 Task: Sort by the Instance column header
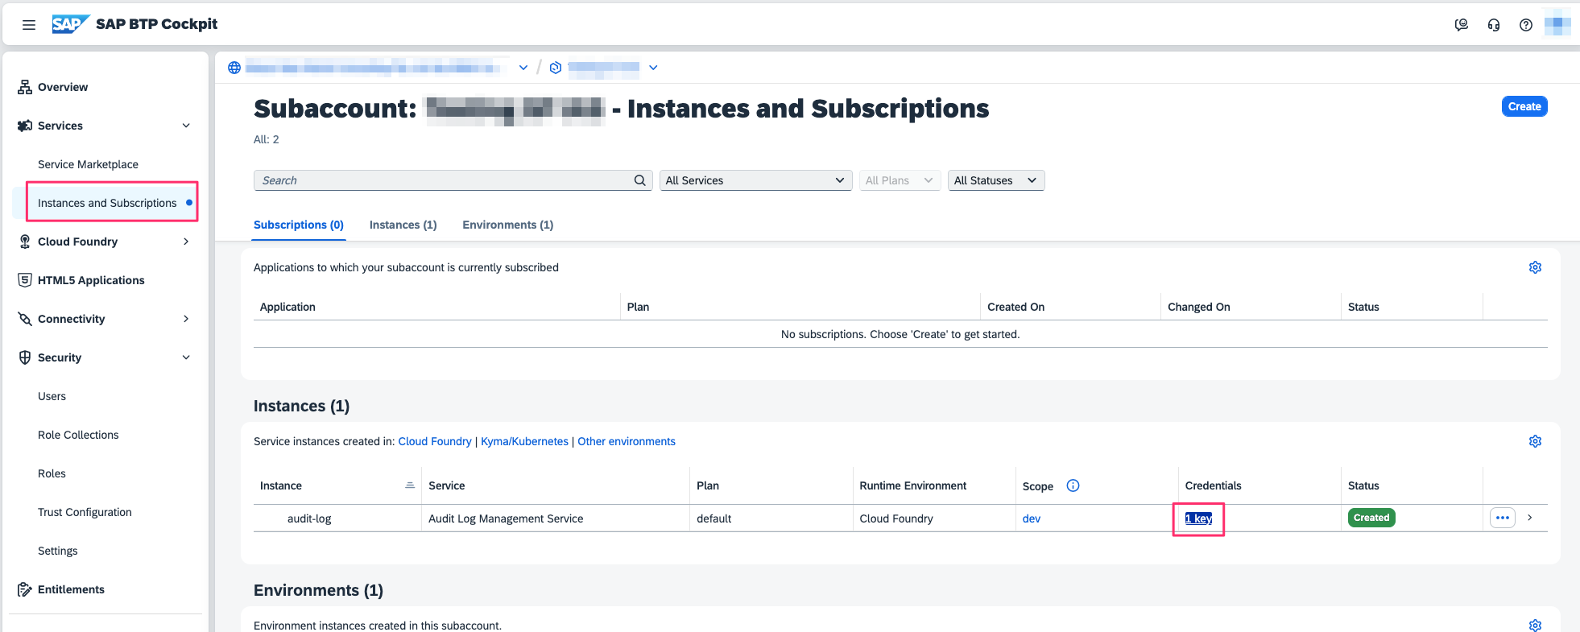pos(281,485)
